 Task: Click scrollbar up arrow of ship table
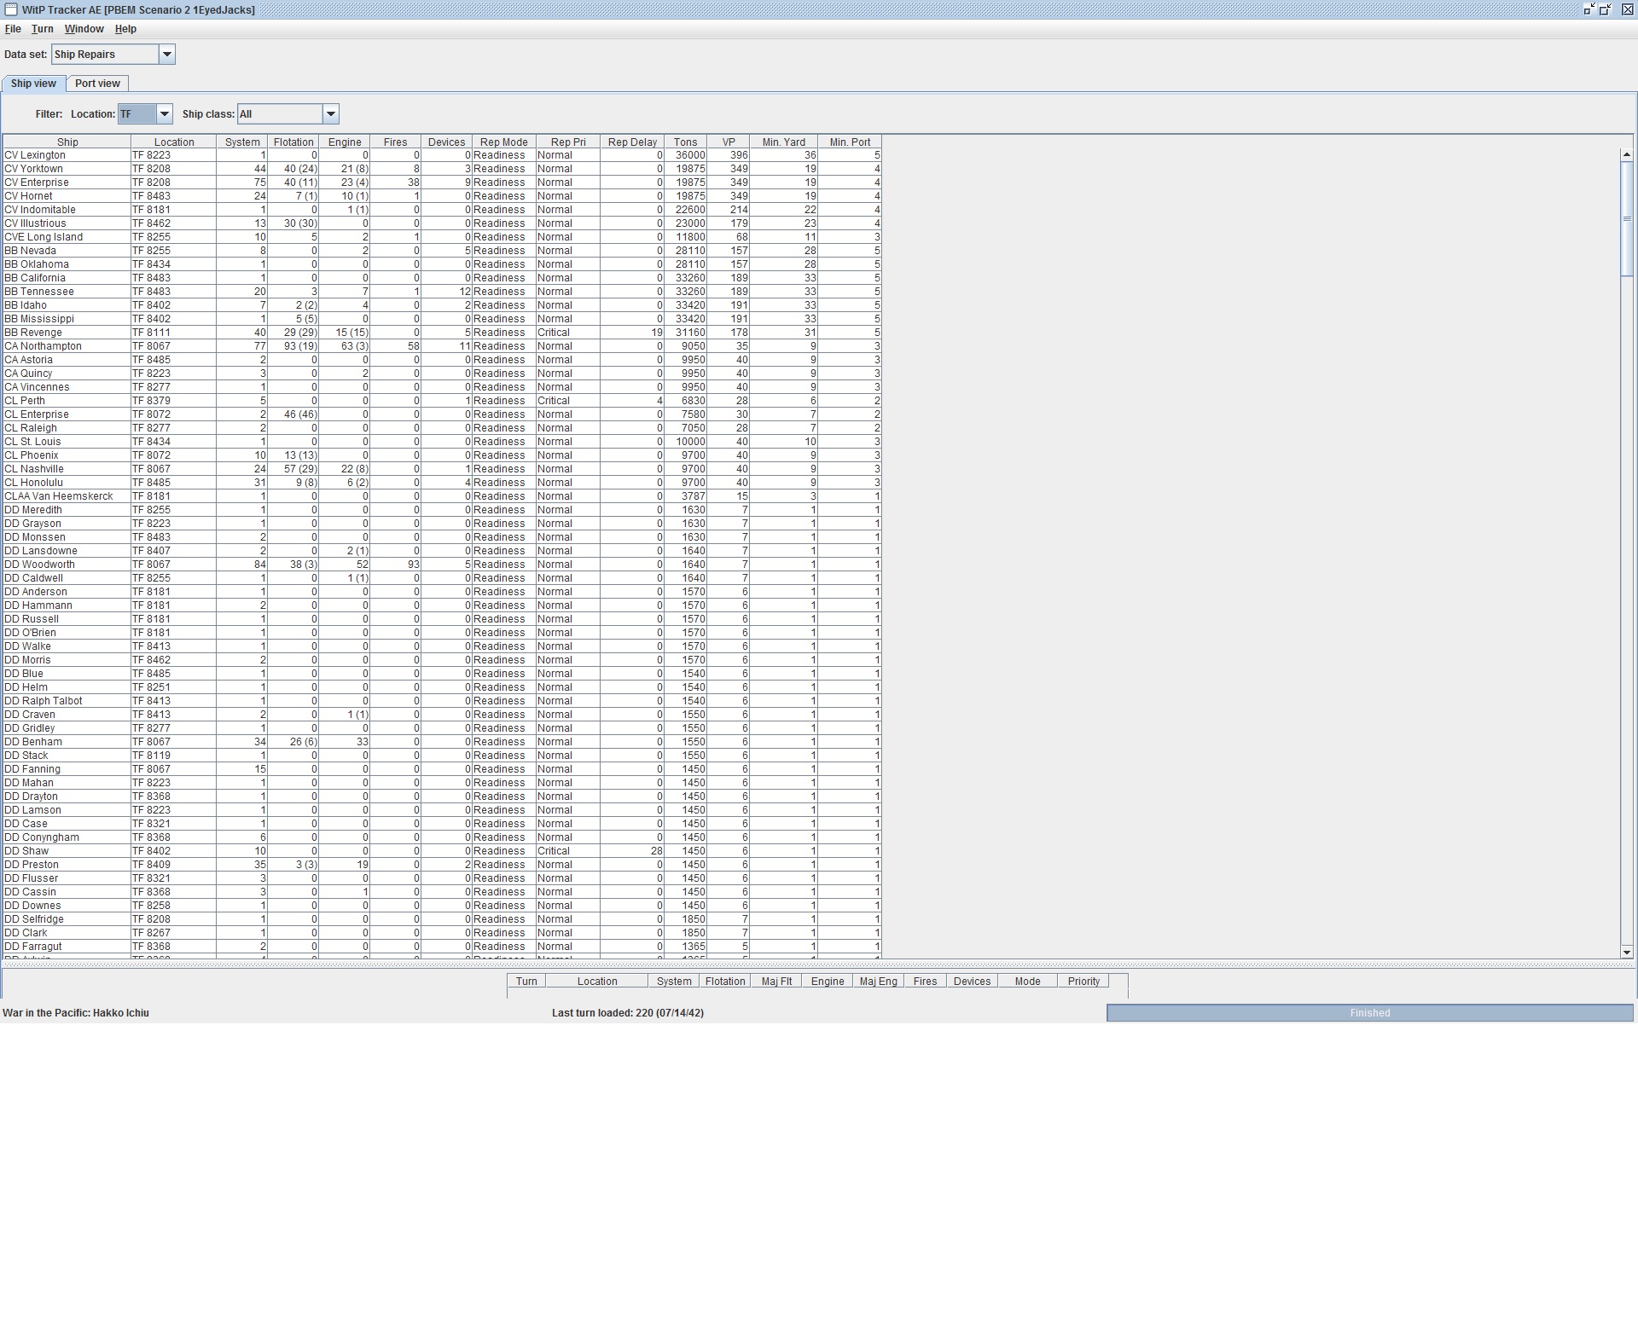click(1626, 154)
